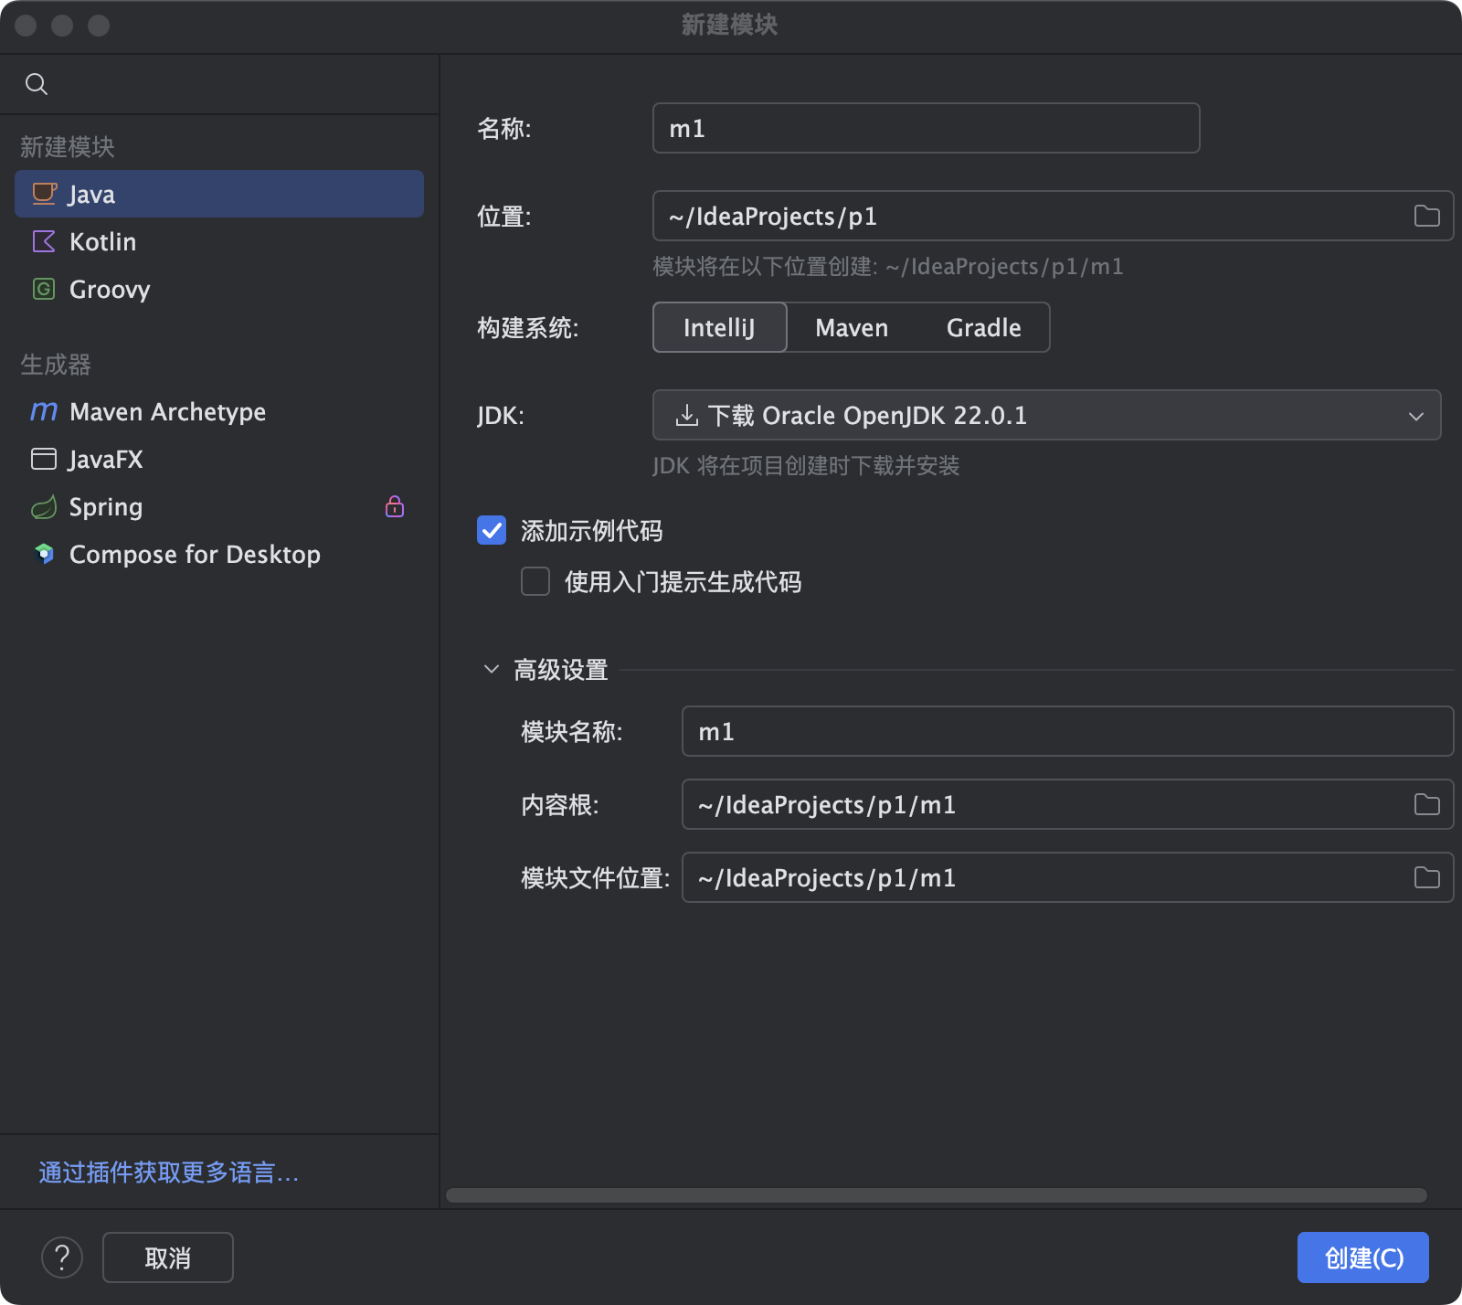Select Groovy module type

[x=219, y=289]
